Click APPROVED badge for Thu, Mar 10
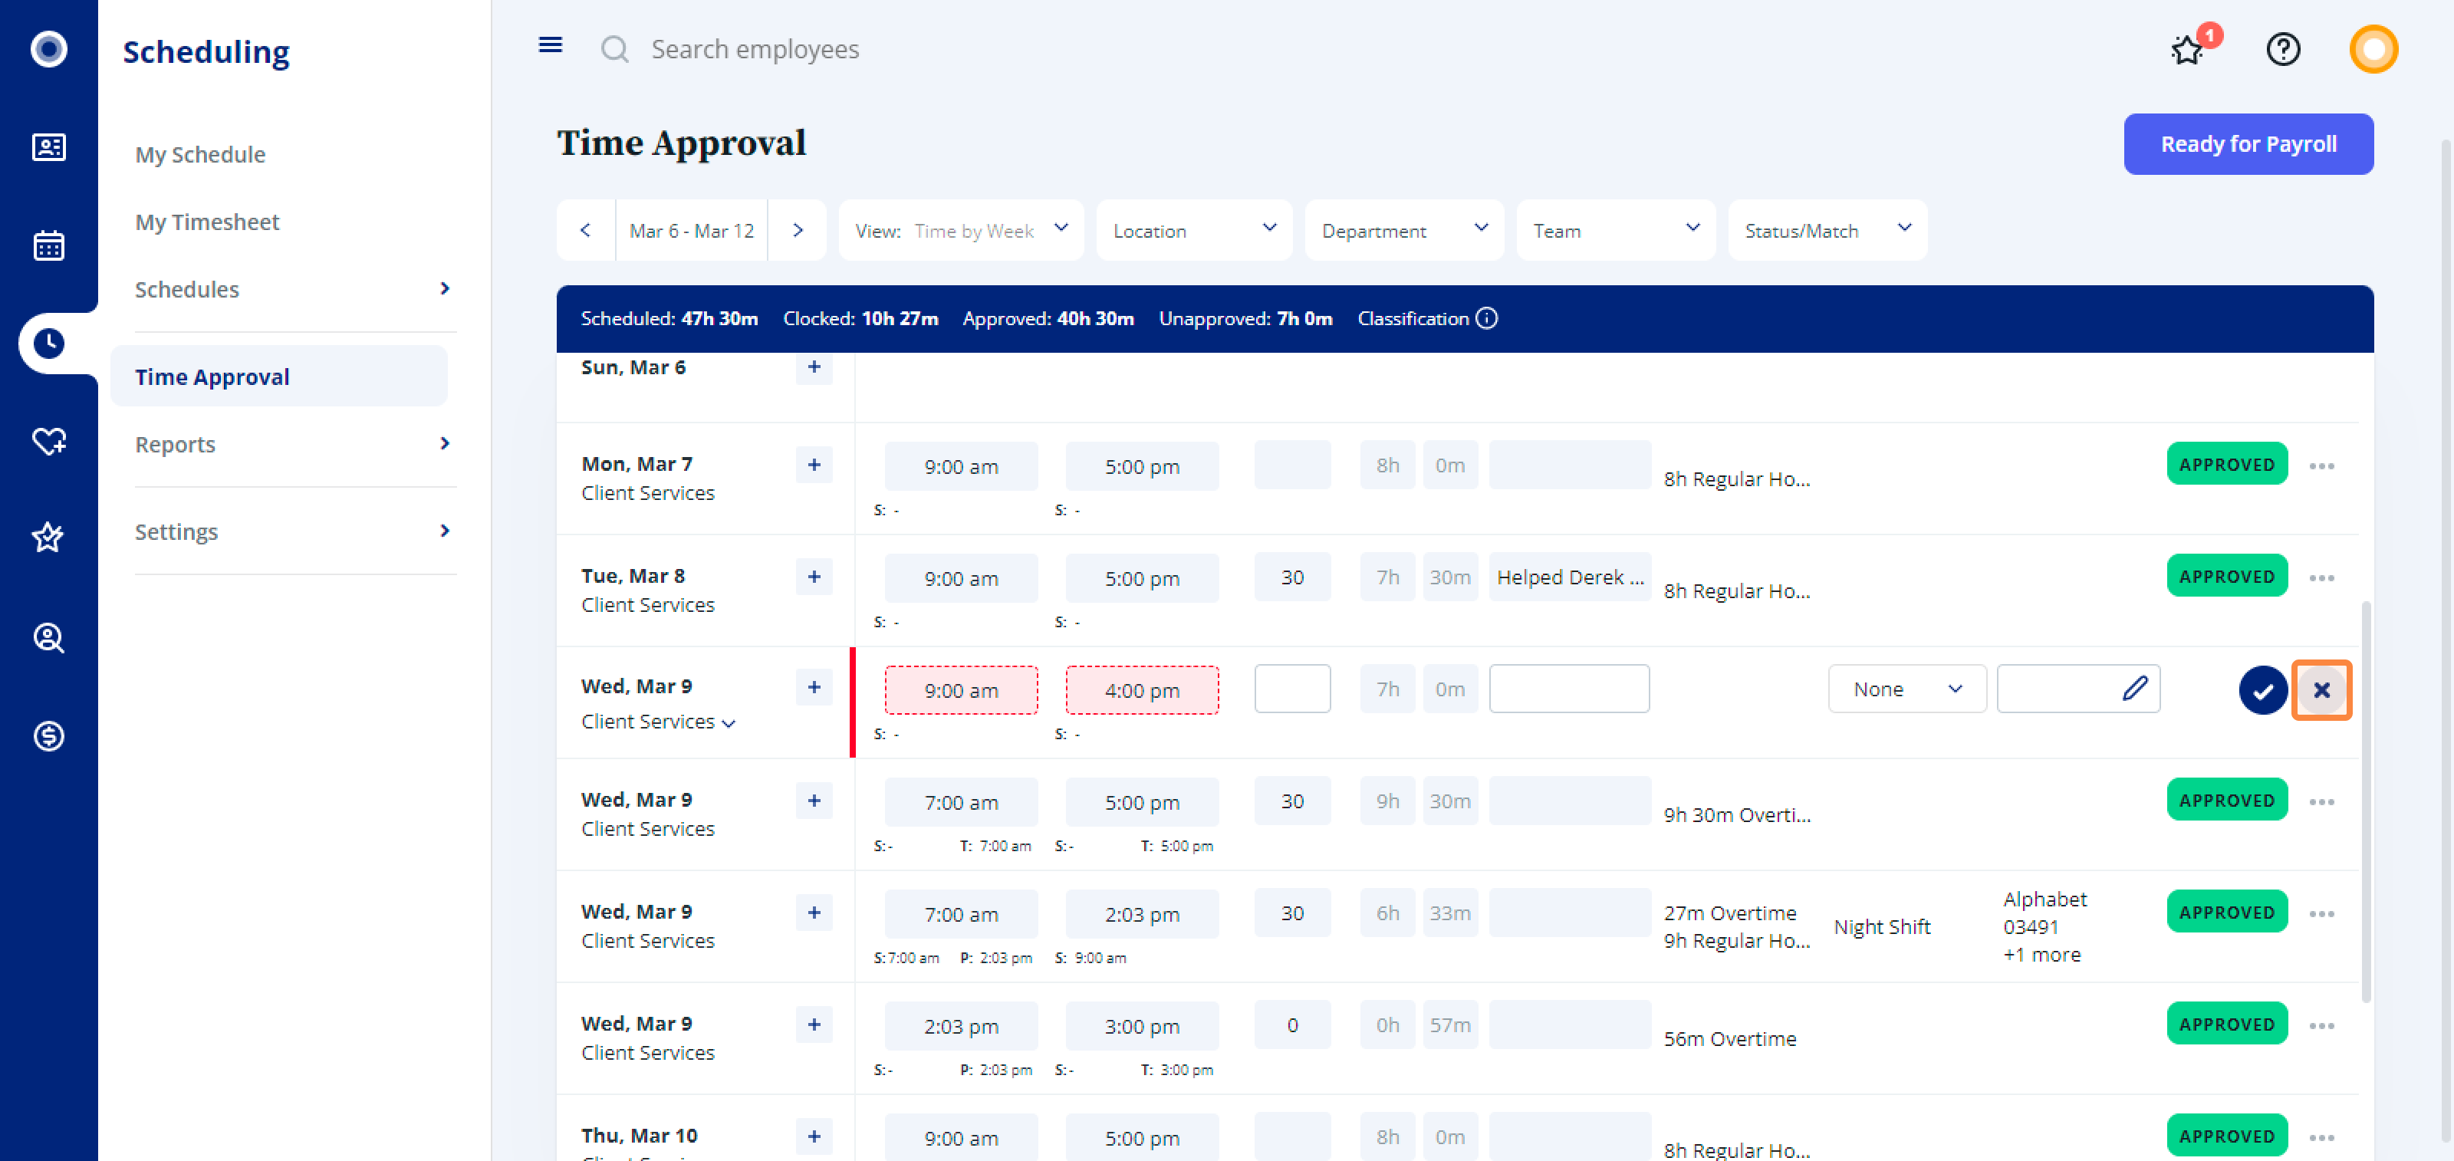 click(x=2226, y=1135)
